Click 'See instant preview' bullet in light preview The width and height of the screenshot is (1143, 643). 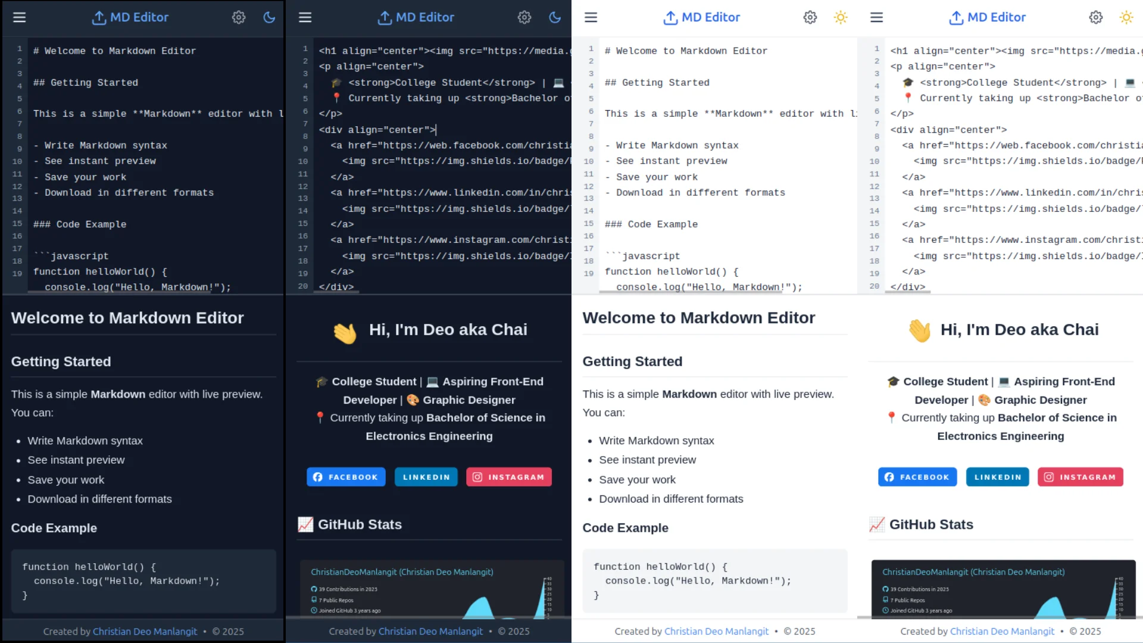[x=648, y=460]
